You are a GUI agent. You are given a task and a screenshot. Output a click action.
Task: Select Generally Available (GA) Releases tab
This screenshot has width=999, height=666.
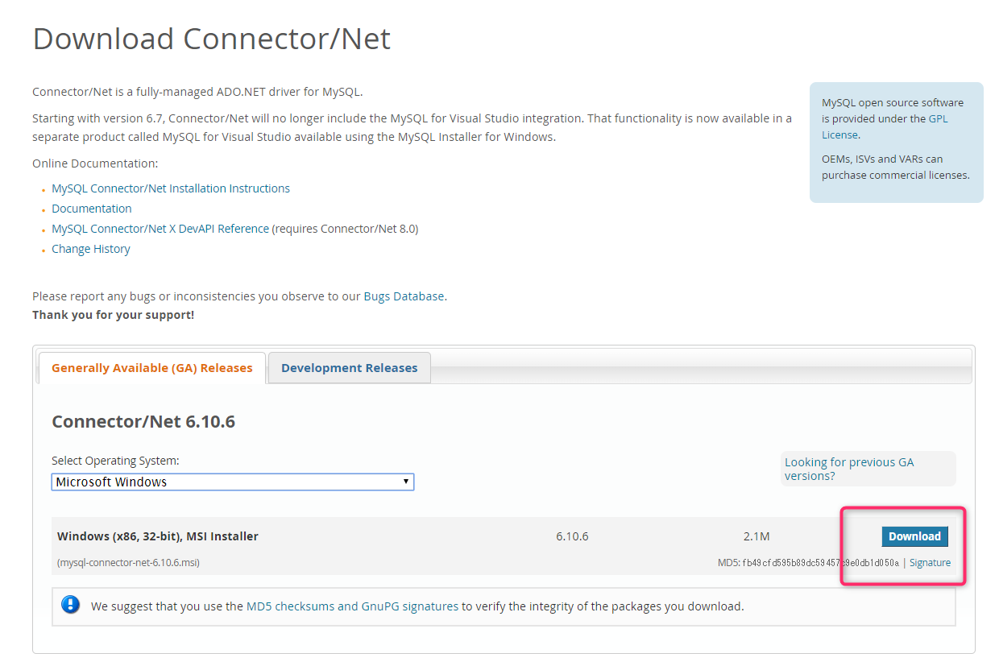pos(152,368)
